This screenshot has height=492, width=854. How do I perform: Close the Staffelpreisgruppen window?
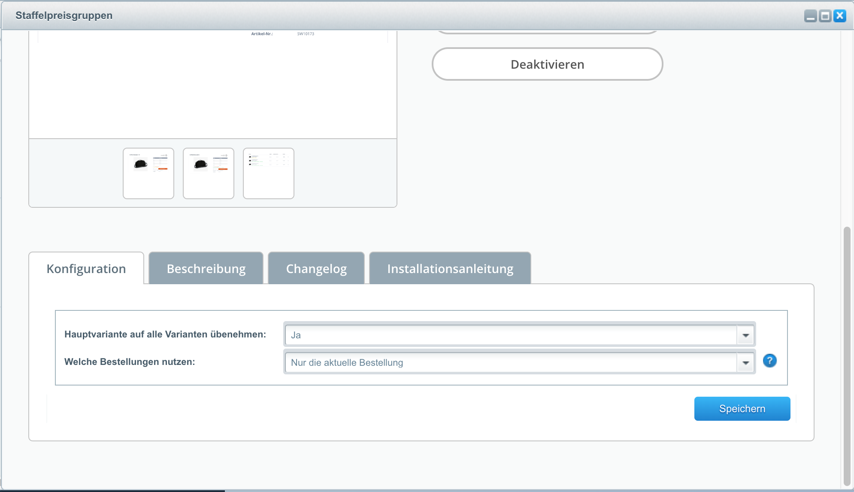pos(840,16)
